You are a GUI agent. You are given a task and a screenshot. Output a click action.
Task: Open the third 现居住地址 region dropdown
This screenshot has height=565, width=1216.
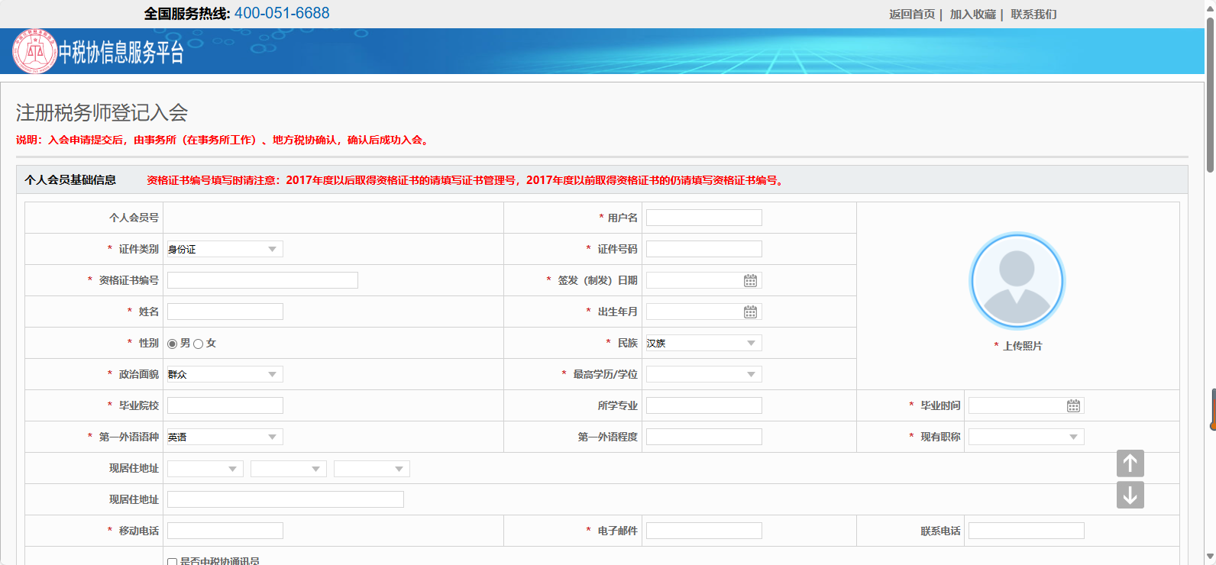[x=372, y=469]
